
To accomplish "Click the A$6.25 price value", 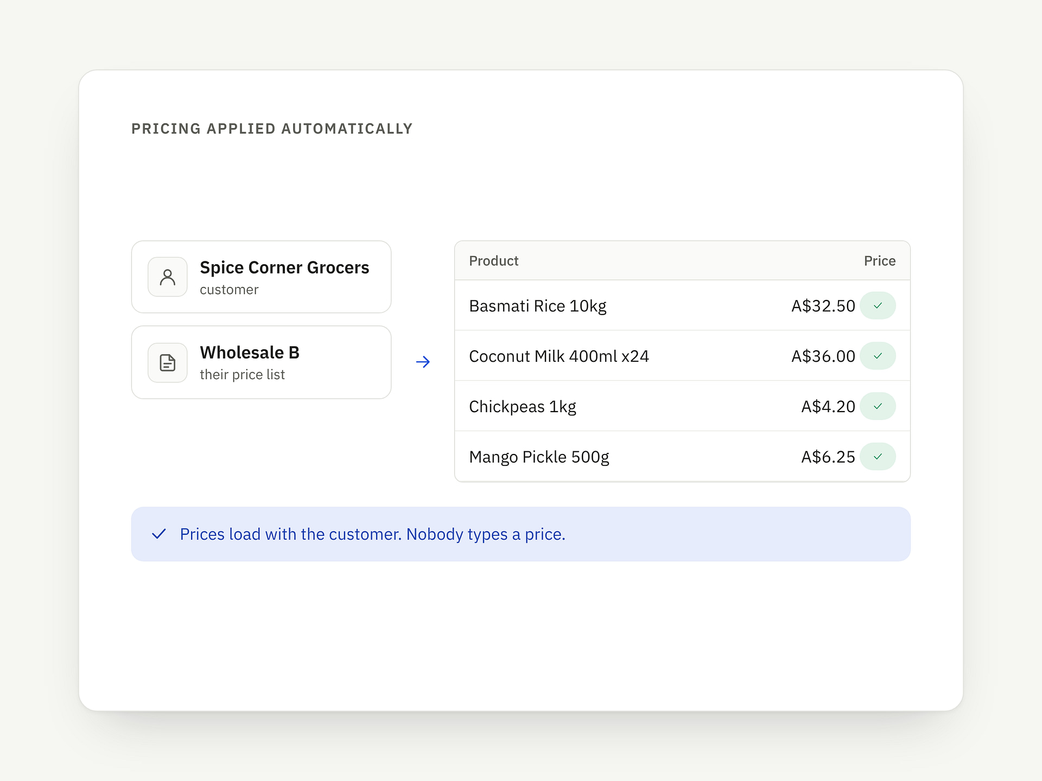I will tap(828, 457).
